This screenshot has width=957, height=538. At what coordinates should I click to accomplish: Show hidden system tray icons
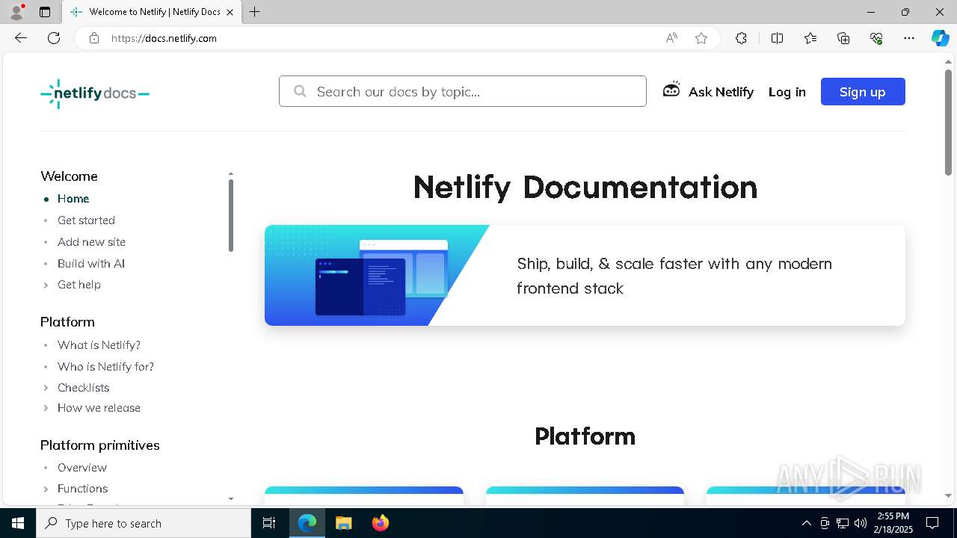pos(806,523)
